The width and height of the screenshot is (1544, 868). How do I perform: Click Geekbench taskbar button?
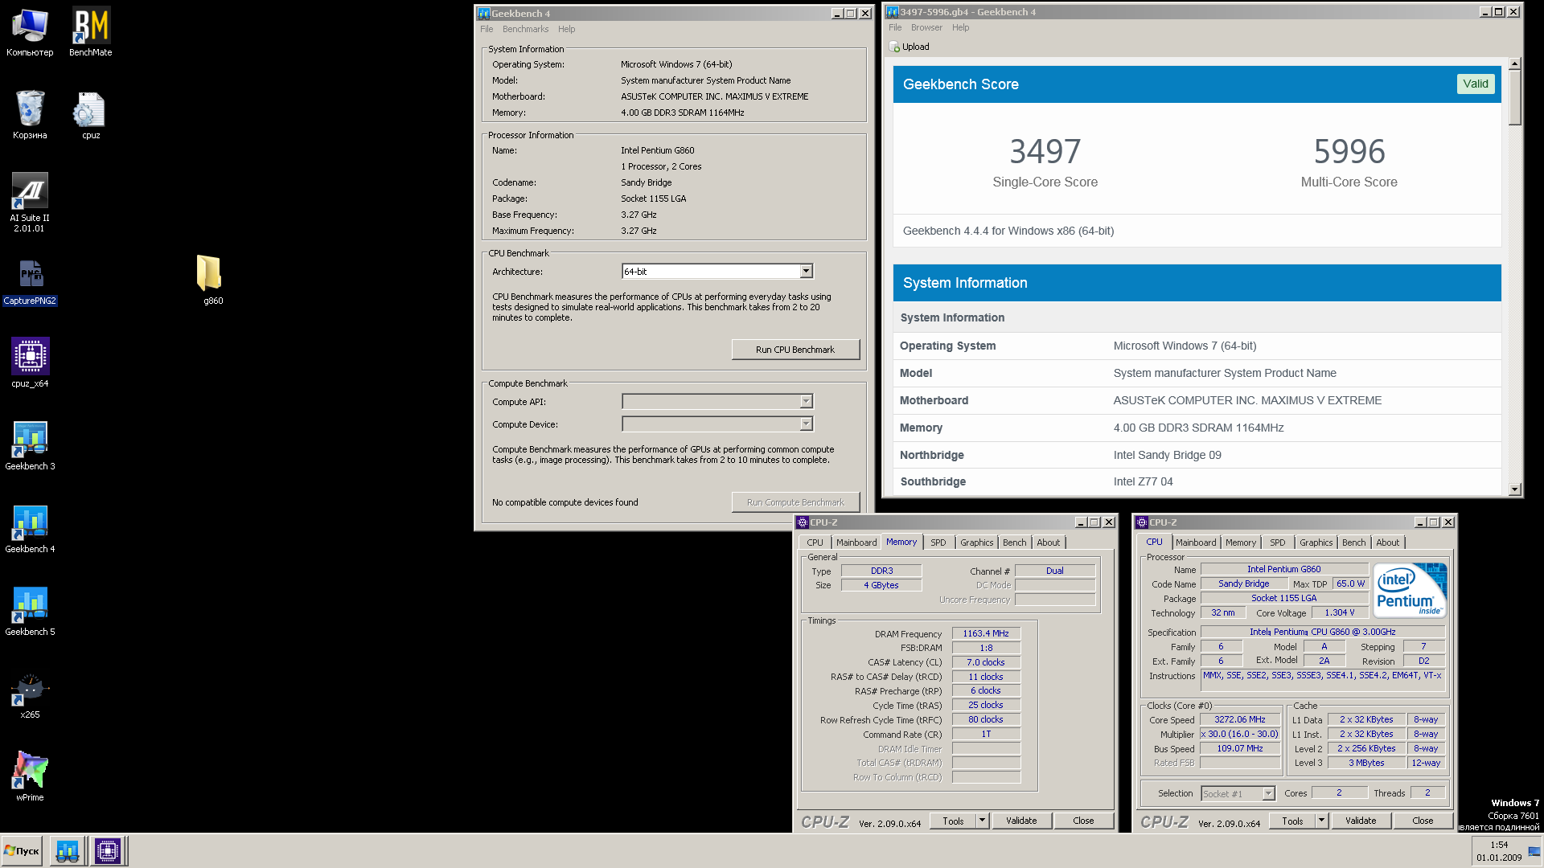68,850
